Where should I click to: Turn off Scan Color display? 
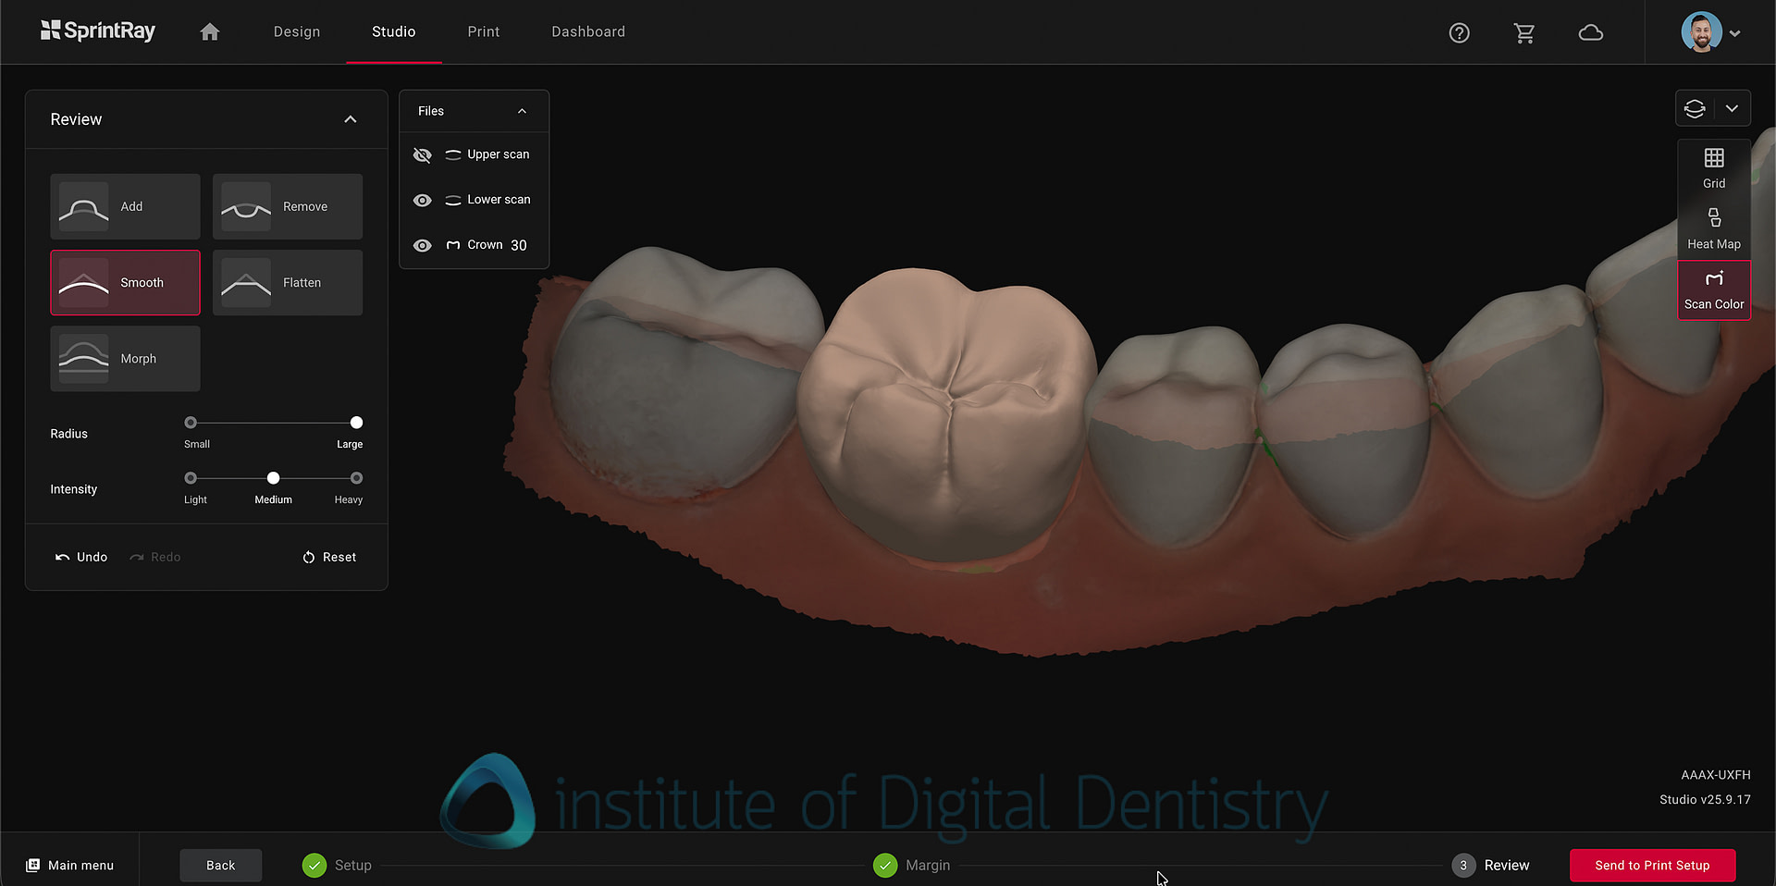[1713, 290]
